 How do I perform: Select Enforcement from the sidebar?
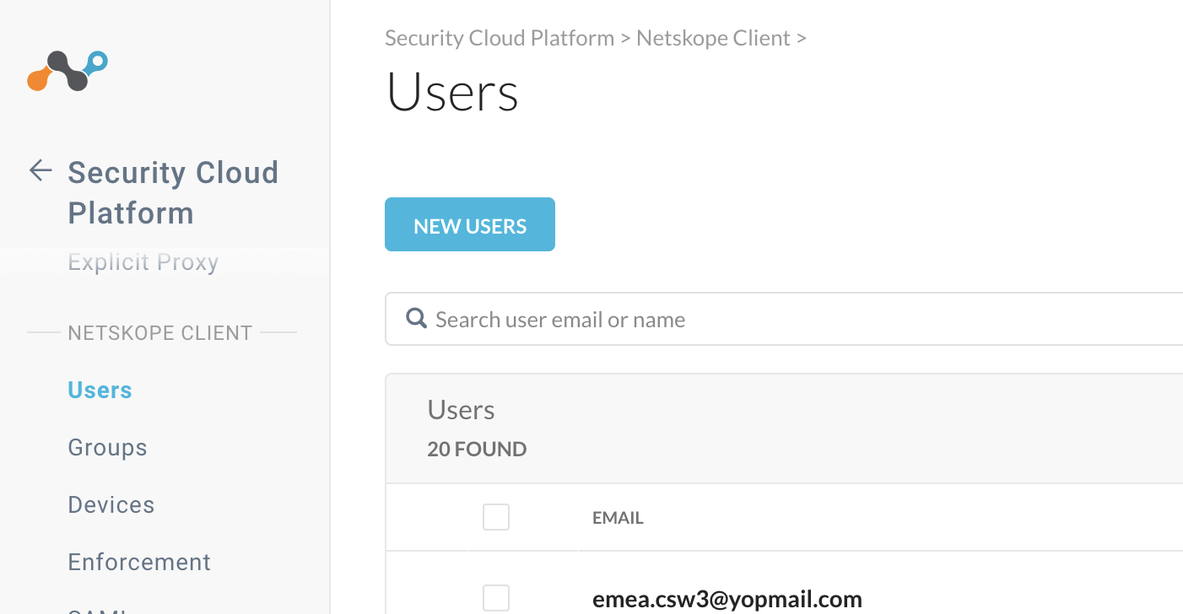[139, 563]
